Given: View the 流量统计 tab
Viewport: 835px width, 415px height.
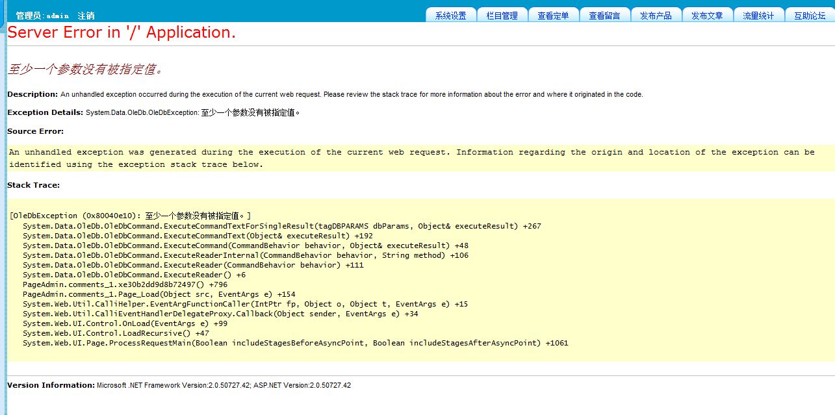Looking at the screenshot, I should coord(758,16).
